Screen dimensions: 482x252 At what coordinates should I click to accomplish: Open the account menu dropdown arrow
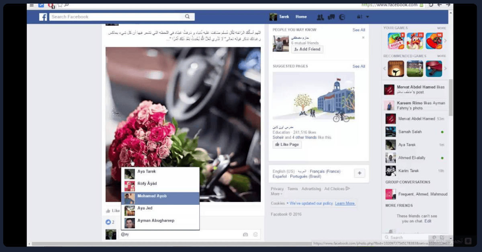coord(368,17)
